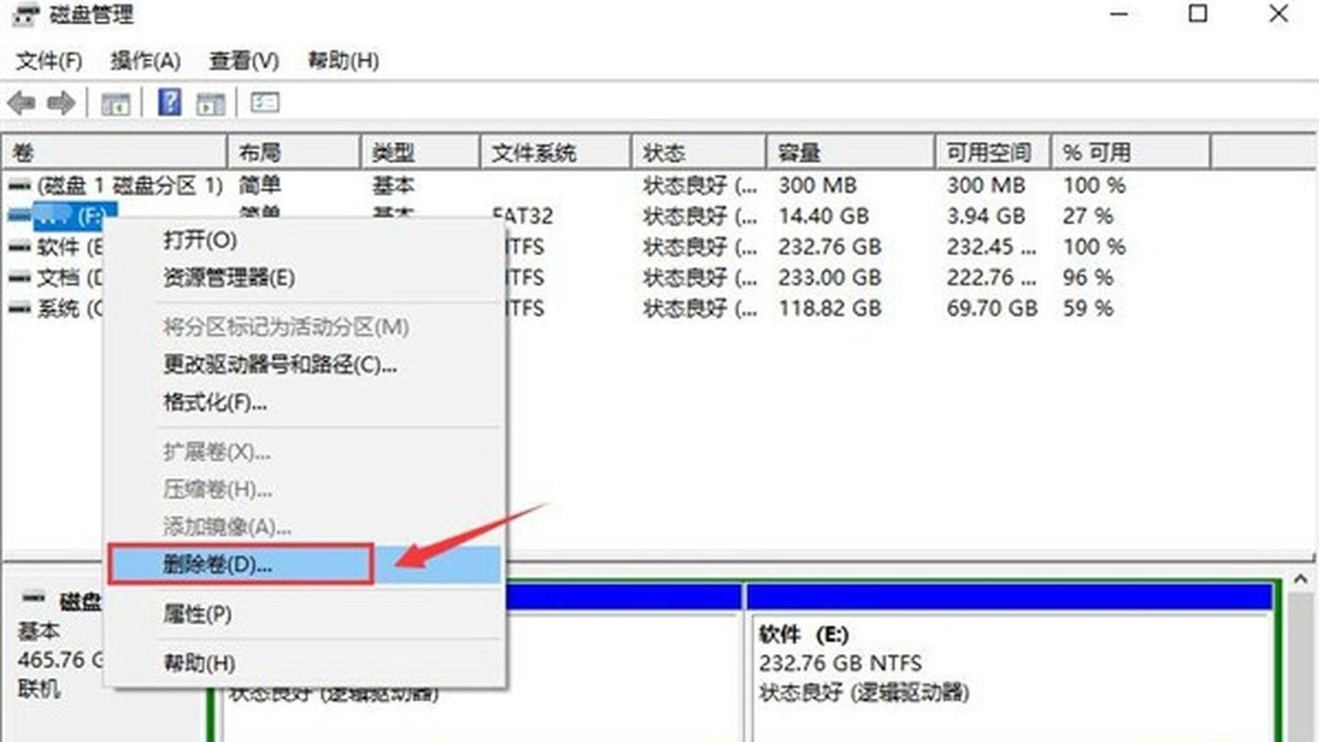This screenshot has width=1319, height=742.
Task: Maximize the 磁盘管理 window
Action: (x=1198, y=14)
